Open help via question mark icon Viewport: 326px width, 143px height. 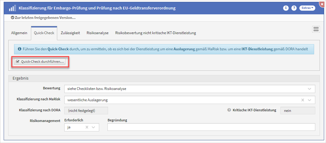pyautogui.click(x=294, y=8)
